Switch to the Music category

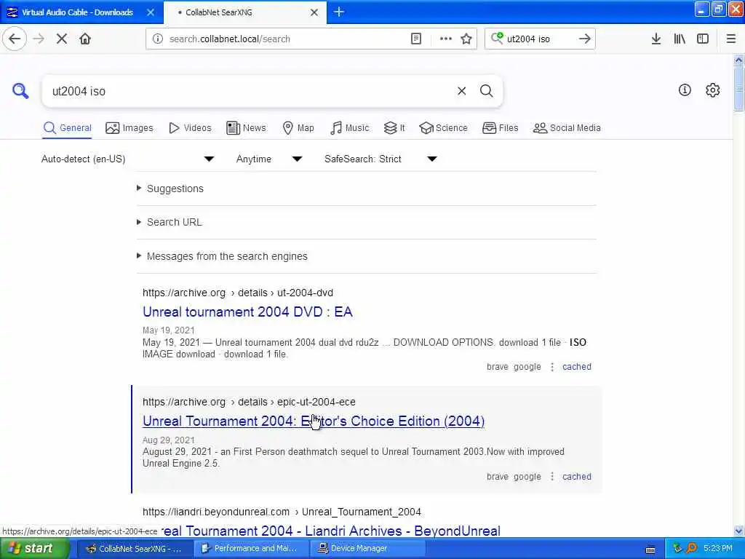tap(349, 128)
